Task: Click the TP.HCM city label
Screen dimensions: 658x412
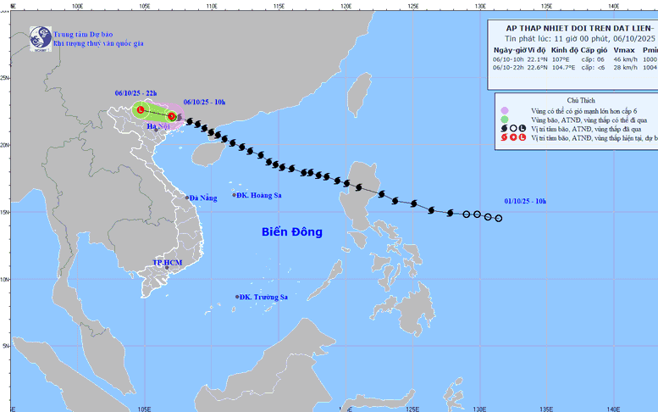Action: (167, 263)
